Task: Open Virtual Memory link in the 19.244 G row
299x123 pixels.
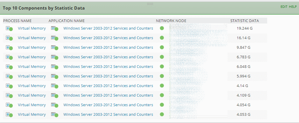Action: point(32,28)
